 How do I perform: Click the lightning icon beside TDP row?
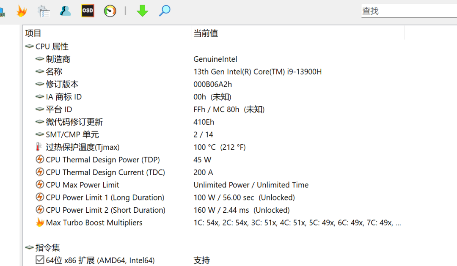coord(40,159)
